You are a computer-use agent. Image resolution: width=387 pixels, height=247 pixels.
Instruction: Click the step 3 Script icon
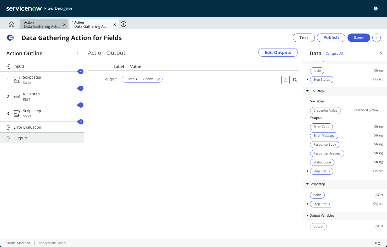[17, 113]
